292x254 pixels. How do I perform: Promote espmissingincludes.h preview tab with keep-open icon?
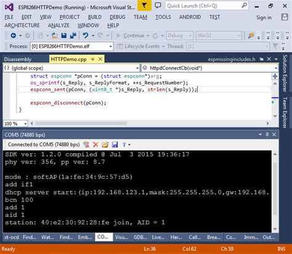[261, 59]
